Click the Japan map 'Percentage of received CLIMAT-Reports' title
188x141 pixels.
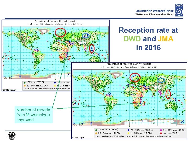129,64
